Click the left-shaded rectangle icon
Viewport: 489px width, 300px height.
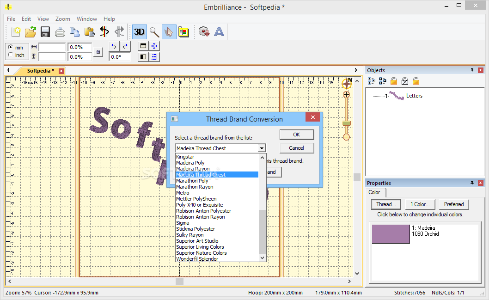click(143, 57)
